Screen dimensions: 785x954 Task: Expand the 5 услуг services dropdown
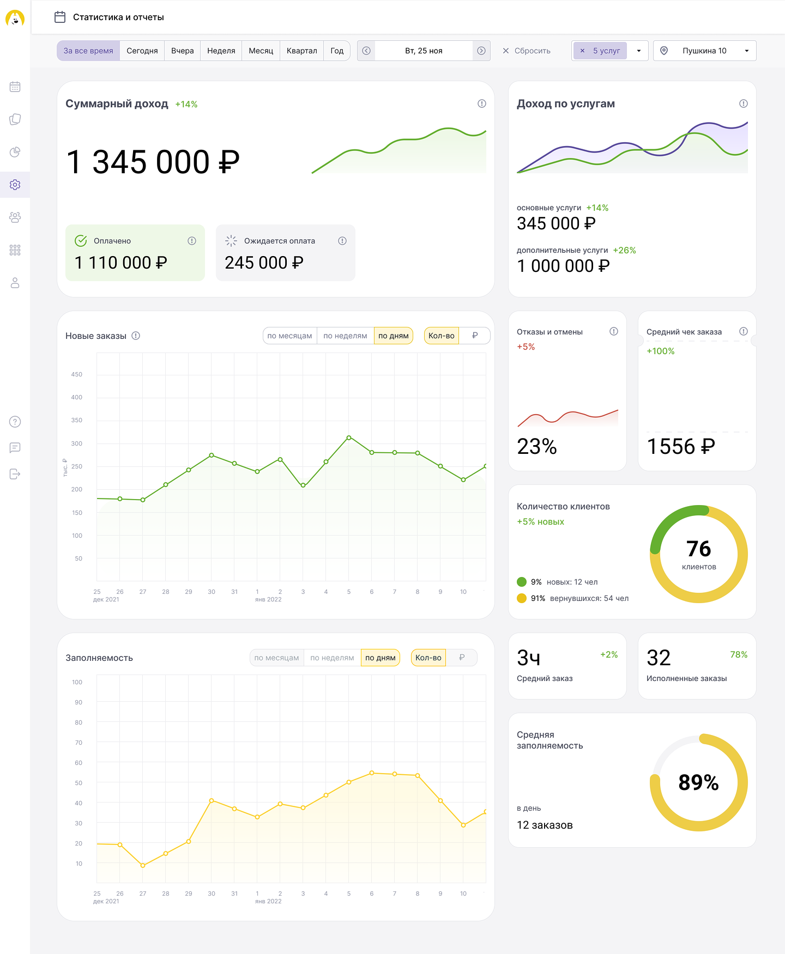pos(639,51)
